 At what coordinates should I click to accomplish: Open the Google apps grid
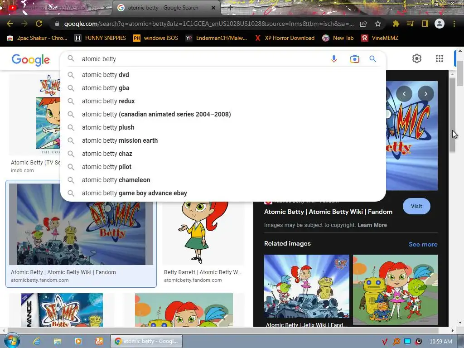coord(440,58)
